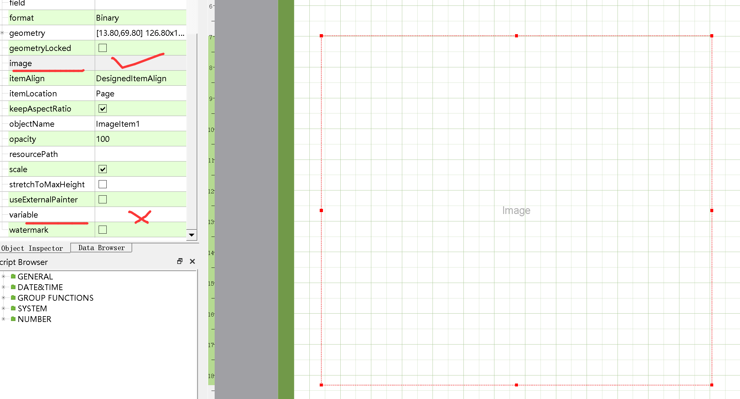Expand the SYSTEM tree node
740x399 pixels.
click(x=3, y=308)
